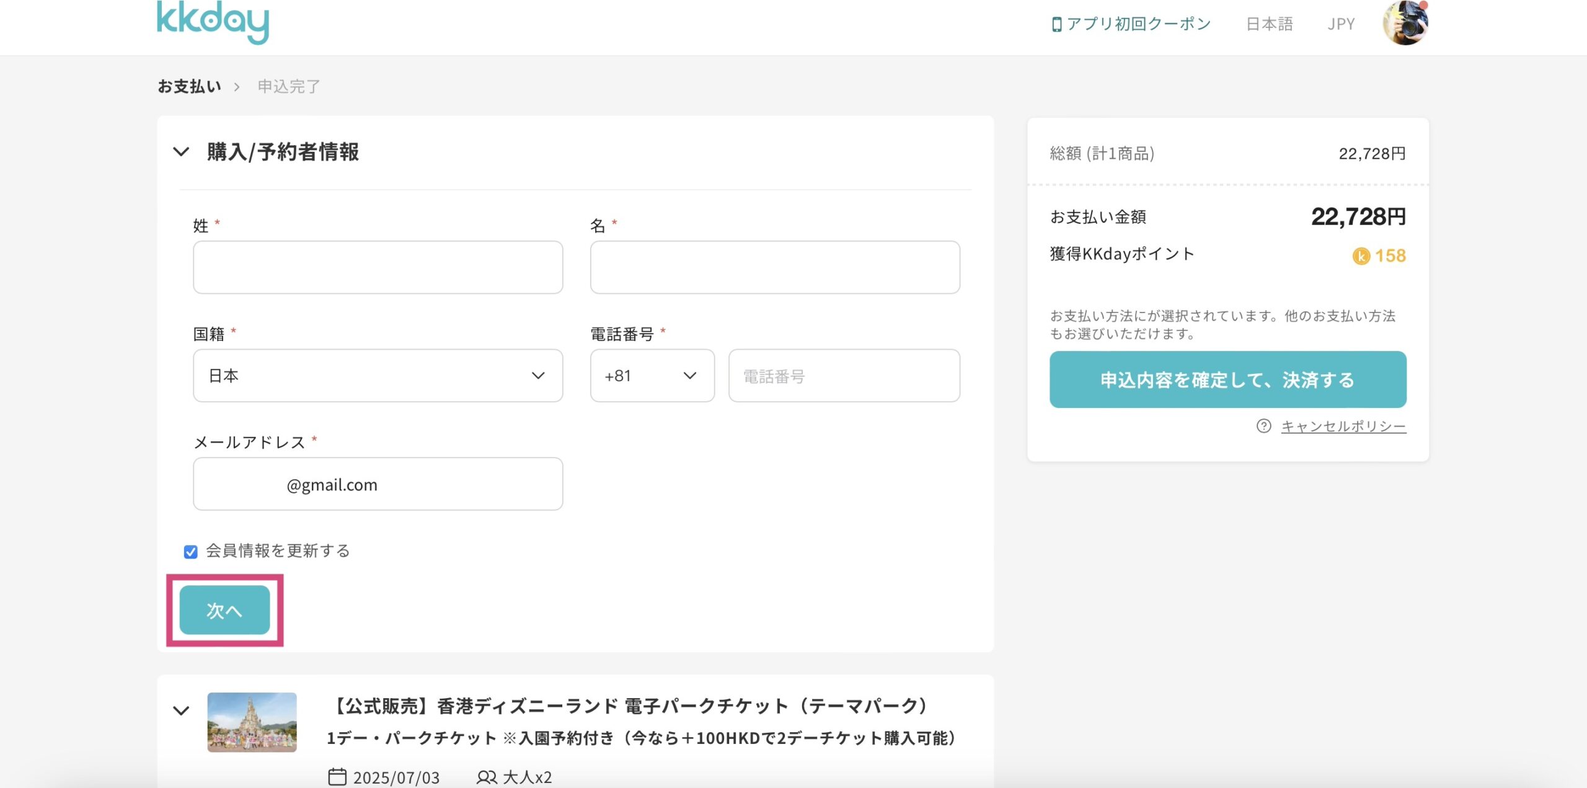Viewport: 1587px width, 788px height.
Task: Toggle the 会員情報を更新する checkbox
Action: [191, 551]
